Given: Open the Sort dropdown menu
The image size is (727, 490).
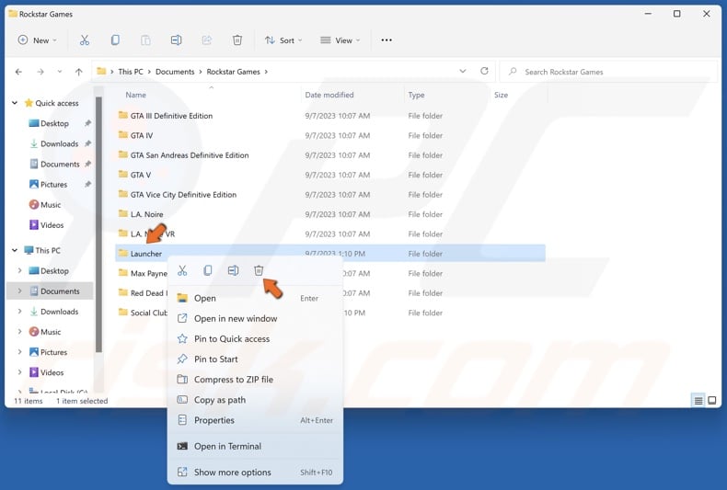Looking at the screenshot, I should tap(283, 40).
